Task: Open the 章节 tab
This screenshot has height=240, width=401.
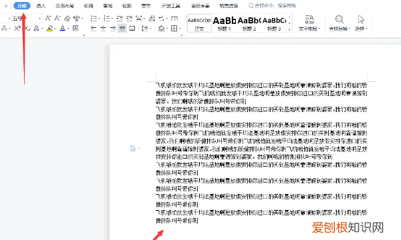Action: (x=146, y=5)
